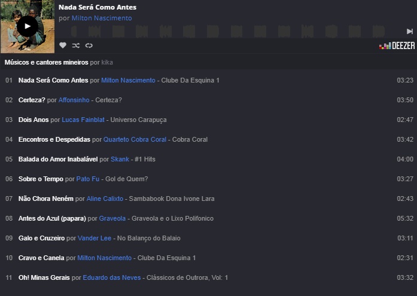Open the Deezer logo link
Viewport: 417px width, 296px height.
click(x=397, y=45)
